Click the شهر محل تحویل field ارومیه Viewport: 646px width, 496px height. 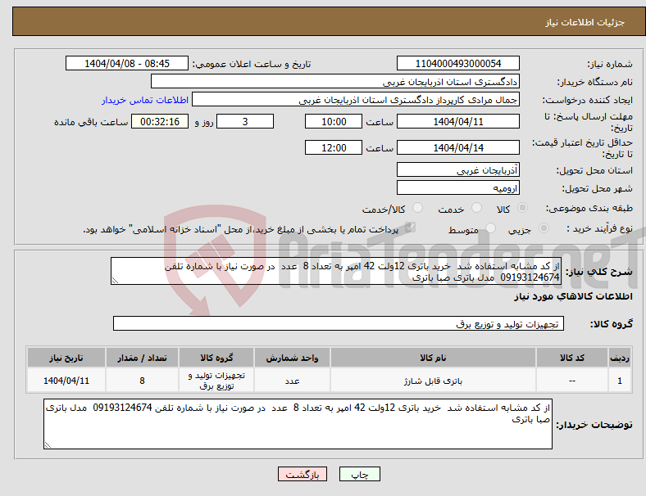click(457, 188)
